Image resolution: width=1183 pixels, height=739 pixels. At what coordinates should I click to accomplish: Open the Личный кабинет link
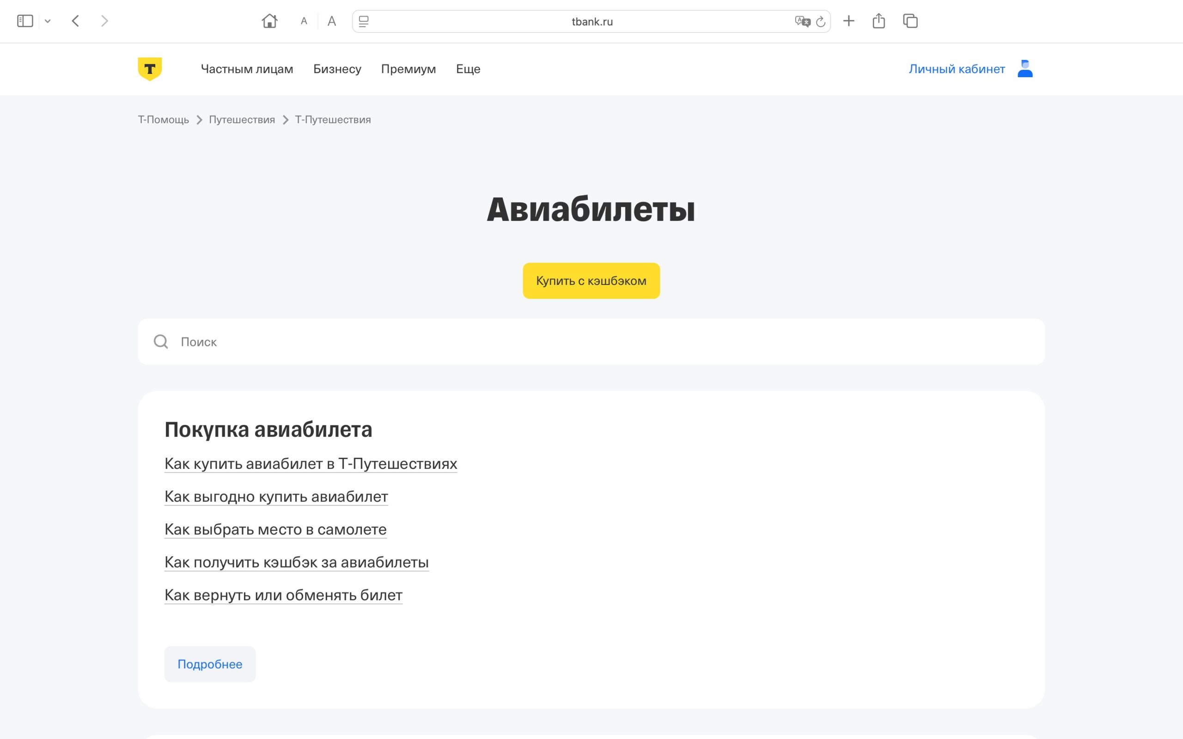(x=956, y=69)
